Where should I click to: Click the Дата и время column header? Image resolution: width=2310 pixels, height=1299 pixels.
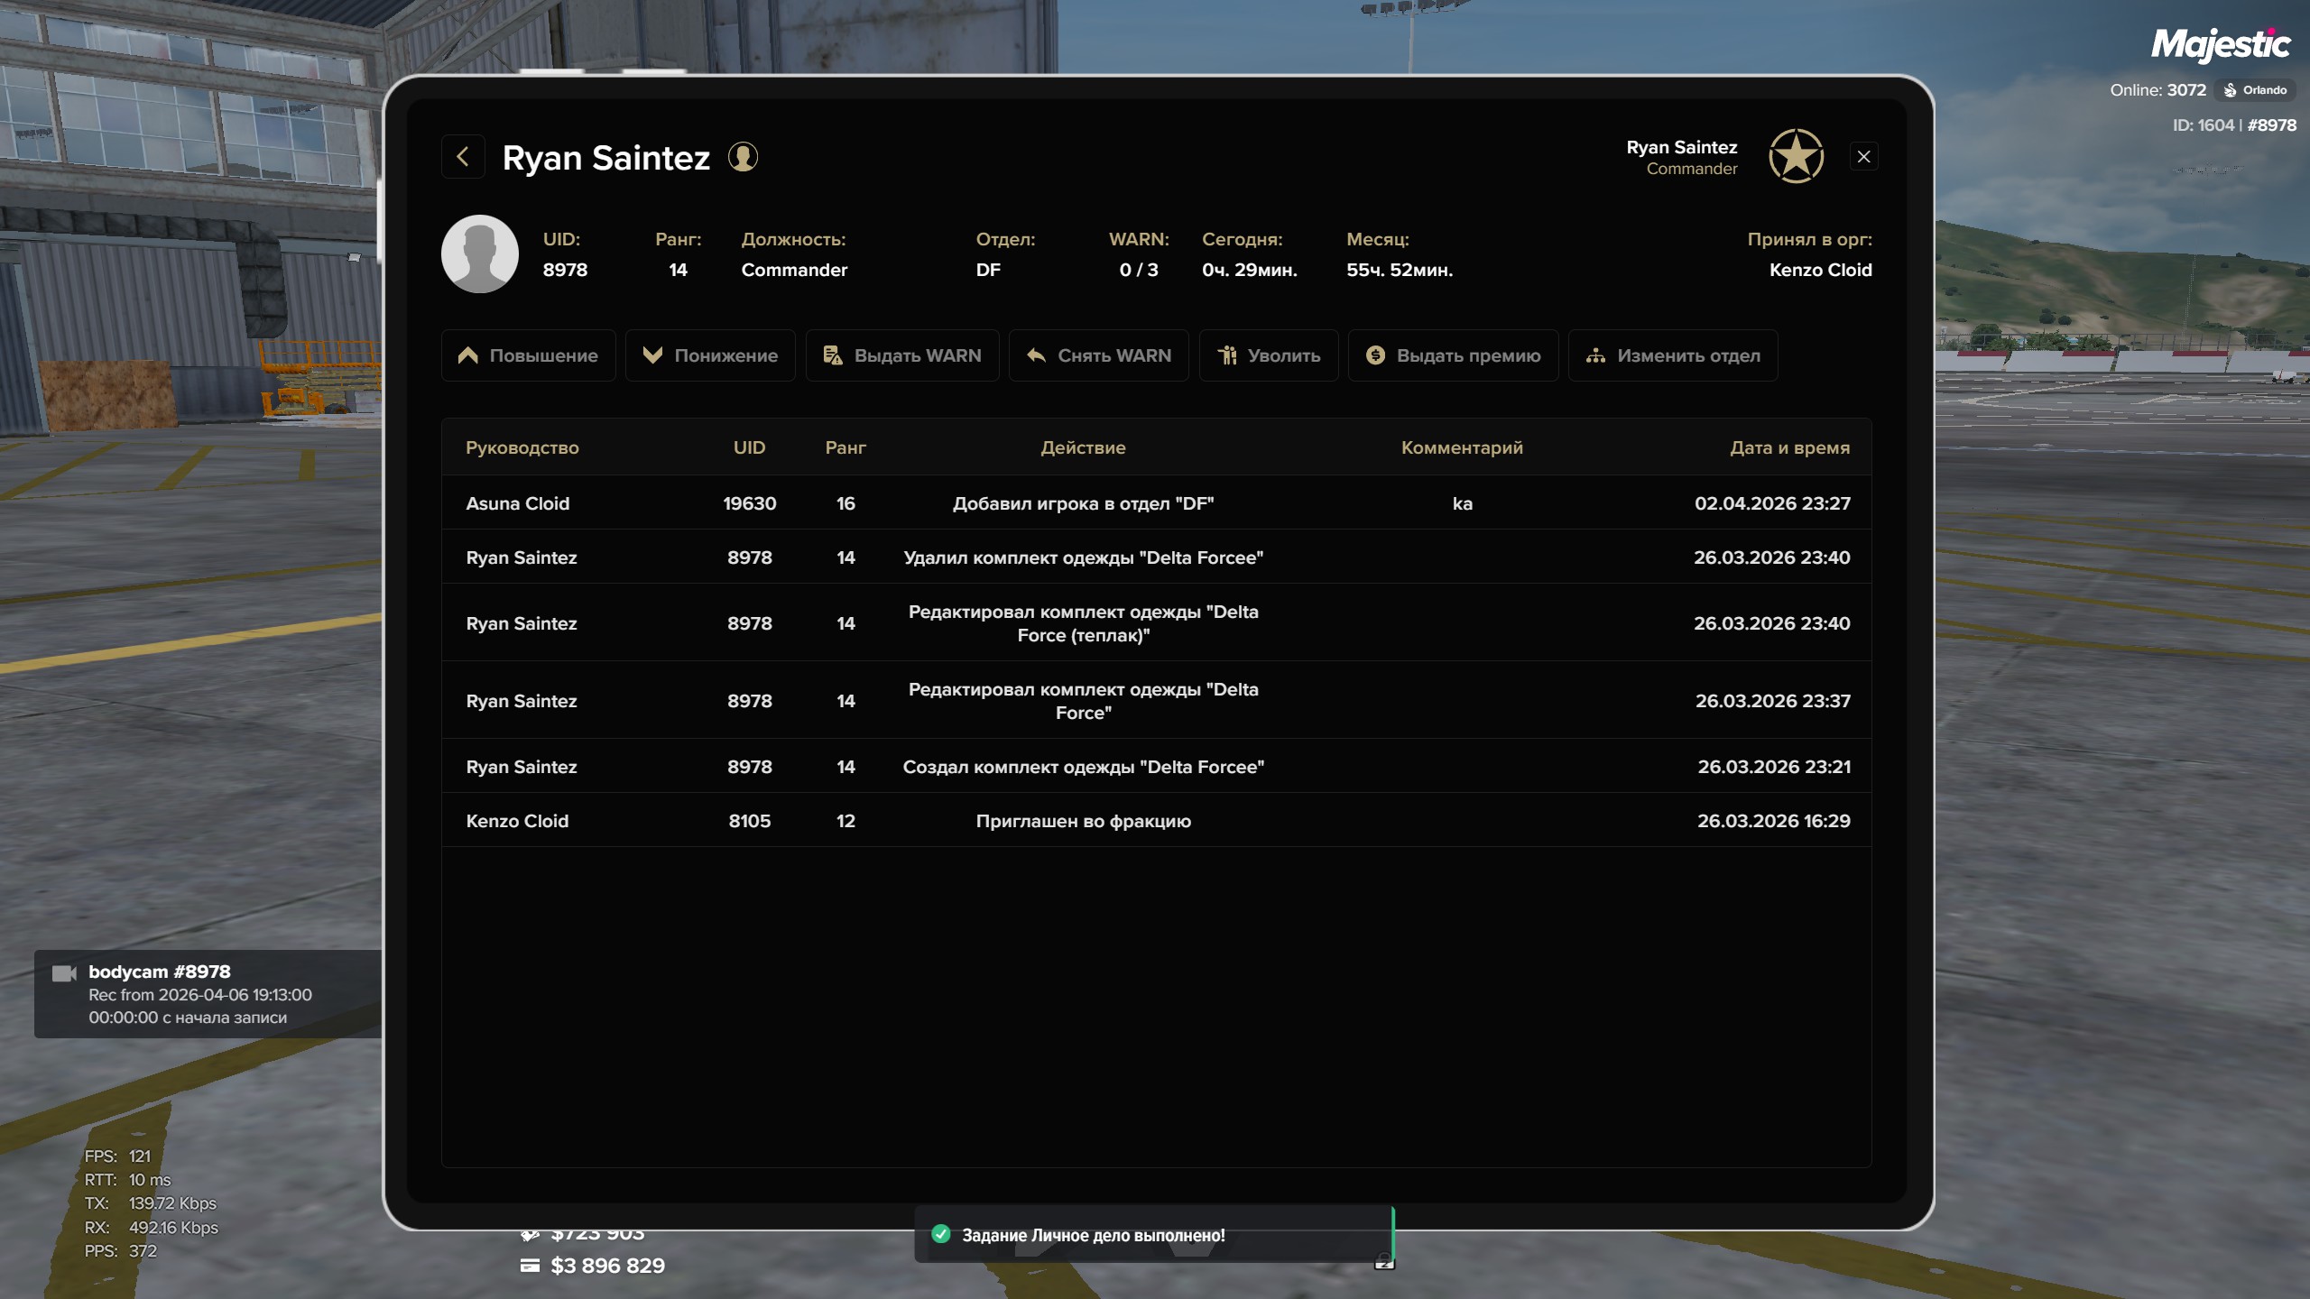[1789, 447]
